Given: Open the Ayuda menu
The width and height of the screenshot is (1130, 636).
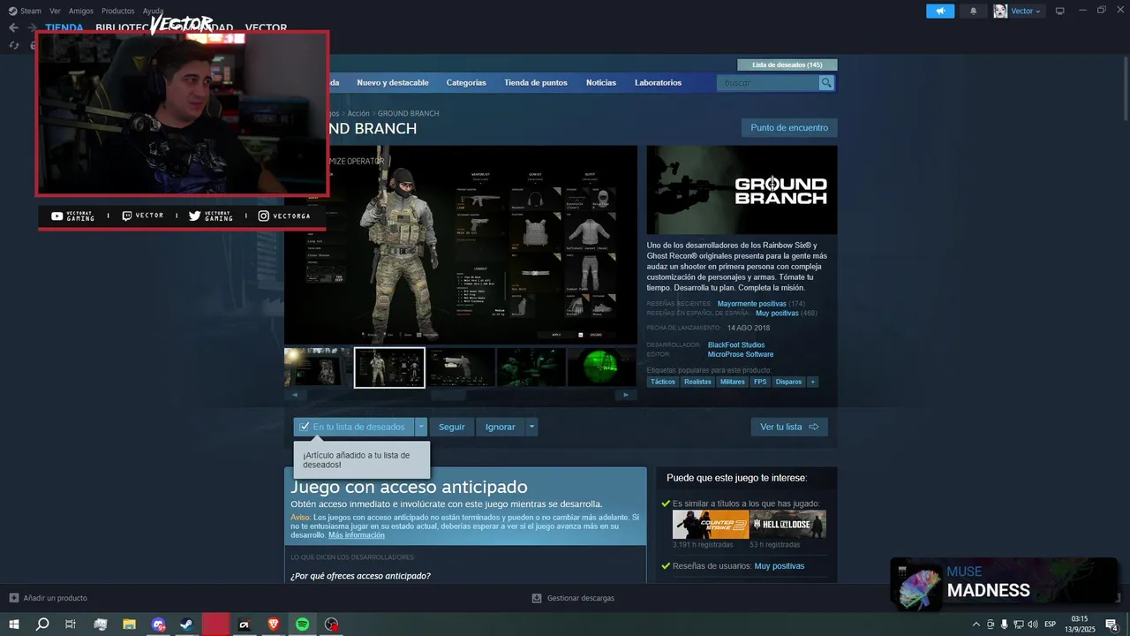Looking at the screenshot, I should click(x=153, y=11).
